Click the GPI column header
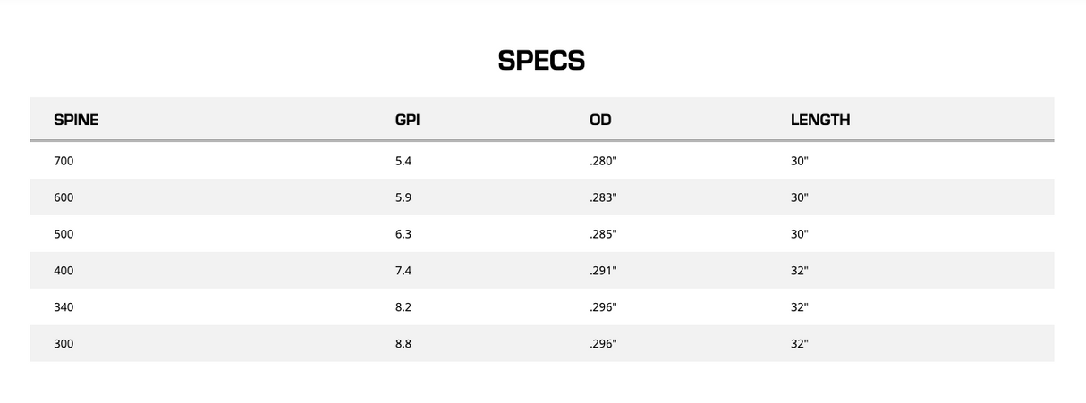Screen dimensions: 1086x403 407,120
